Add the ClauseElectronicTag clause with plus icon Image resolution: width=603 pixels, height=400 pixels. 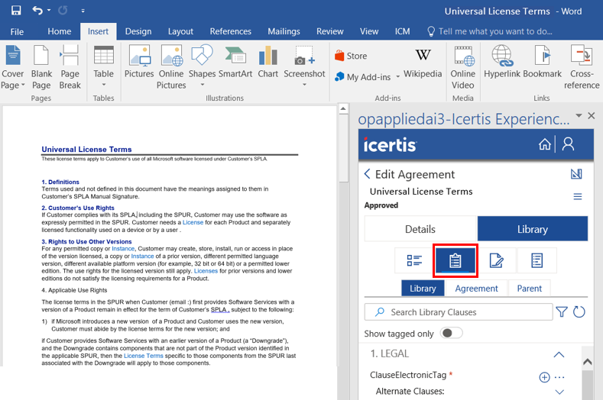pyautogui.click(x=544, y=377)
